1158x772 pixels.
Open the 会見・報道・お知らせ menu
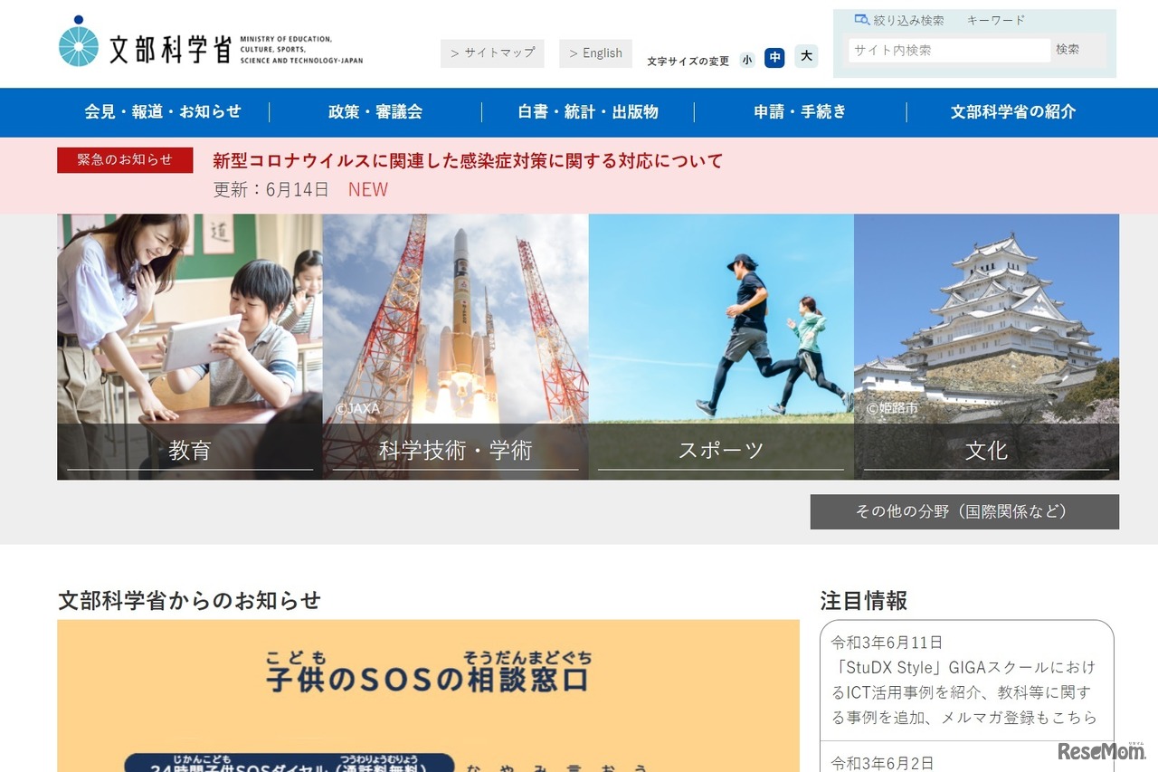(x=164, y=111)
